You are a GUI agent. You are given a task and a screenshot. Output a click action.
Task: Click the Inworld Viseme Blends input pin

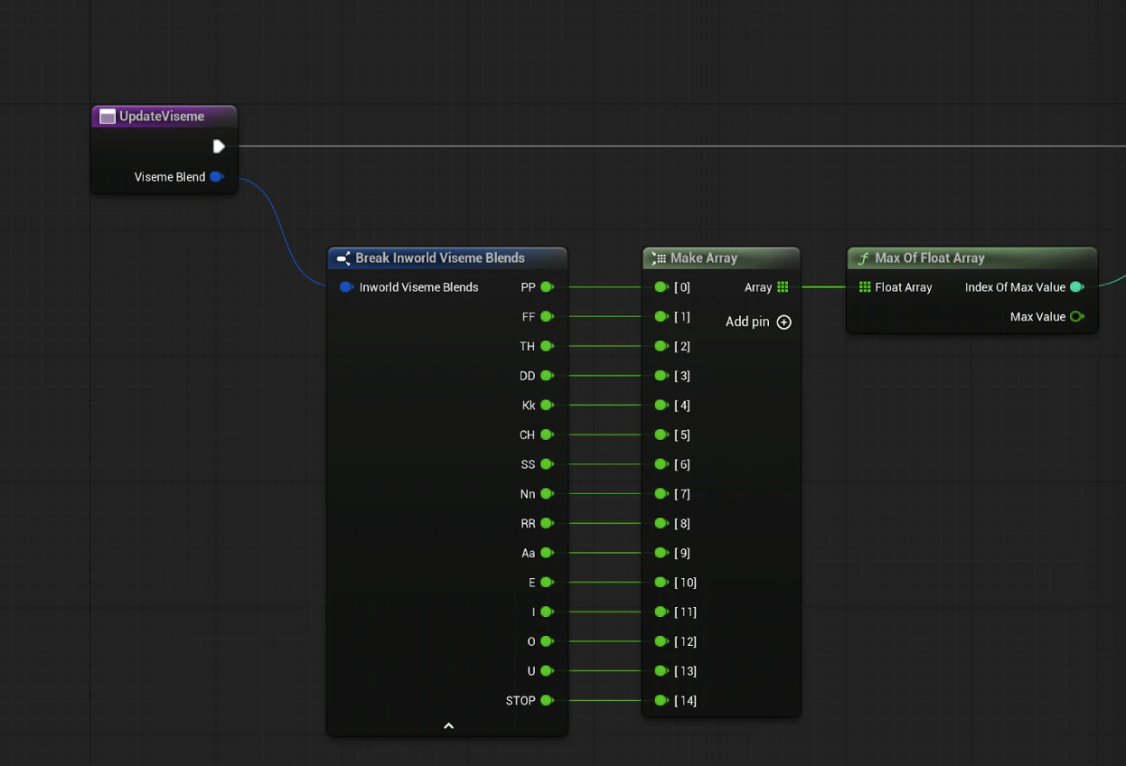(x=346, y=286)
